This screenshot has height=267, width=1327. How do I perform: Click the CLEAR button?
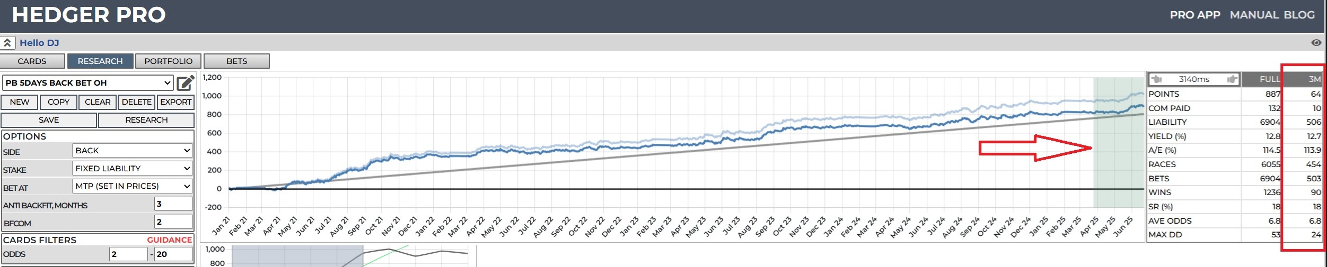tap(98, 102)
